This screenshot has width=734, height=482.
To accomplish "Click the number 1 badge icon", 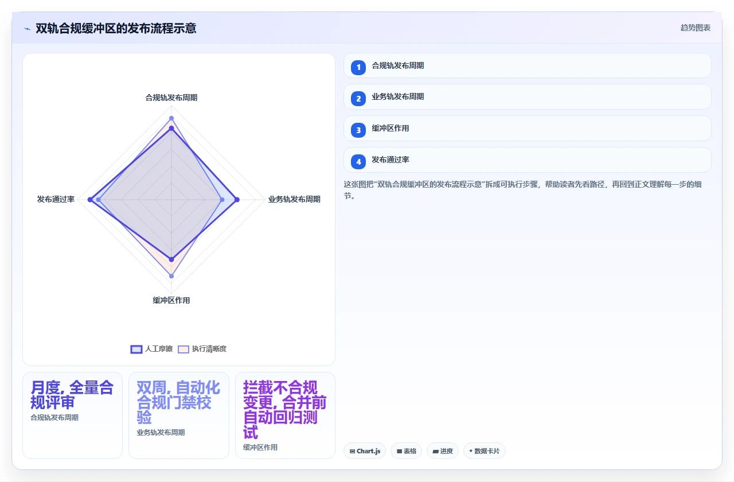I will (x=358, y=67).
